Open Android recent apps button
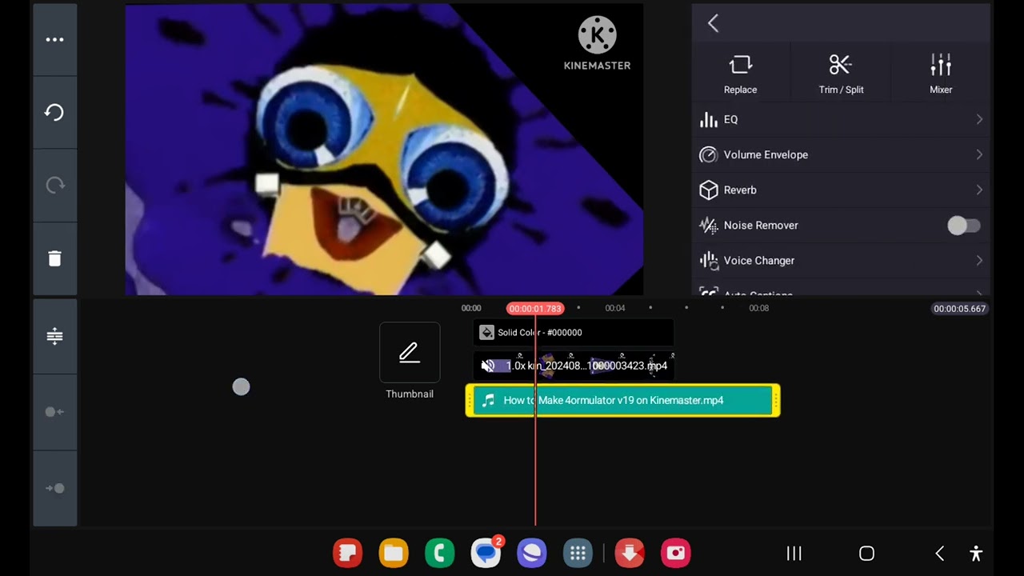 [x=794, y=553]
